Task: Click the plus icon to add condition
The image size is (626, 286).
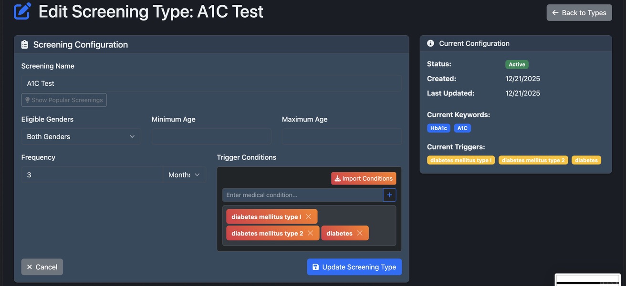Action: point(389,195)
